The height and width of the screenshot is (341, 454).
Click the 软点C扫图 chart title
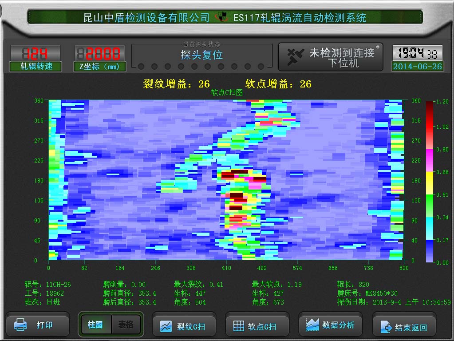(x=227, y=92)
